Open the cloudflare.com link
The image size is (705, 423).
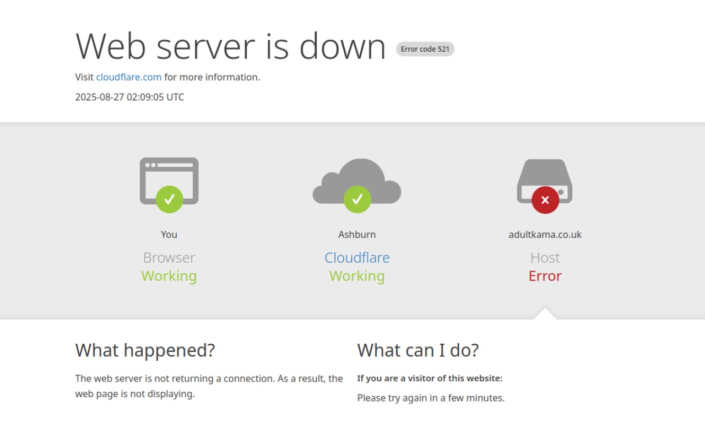tap(129, 77)
